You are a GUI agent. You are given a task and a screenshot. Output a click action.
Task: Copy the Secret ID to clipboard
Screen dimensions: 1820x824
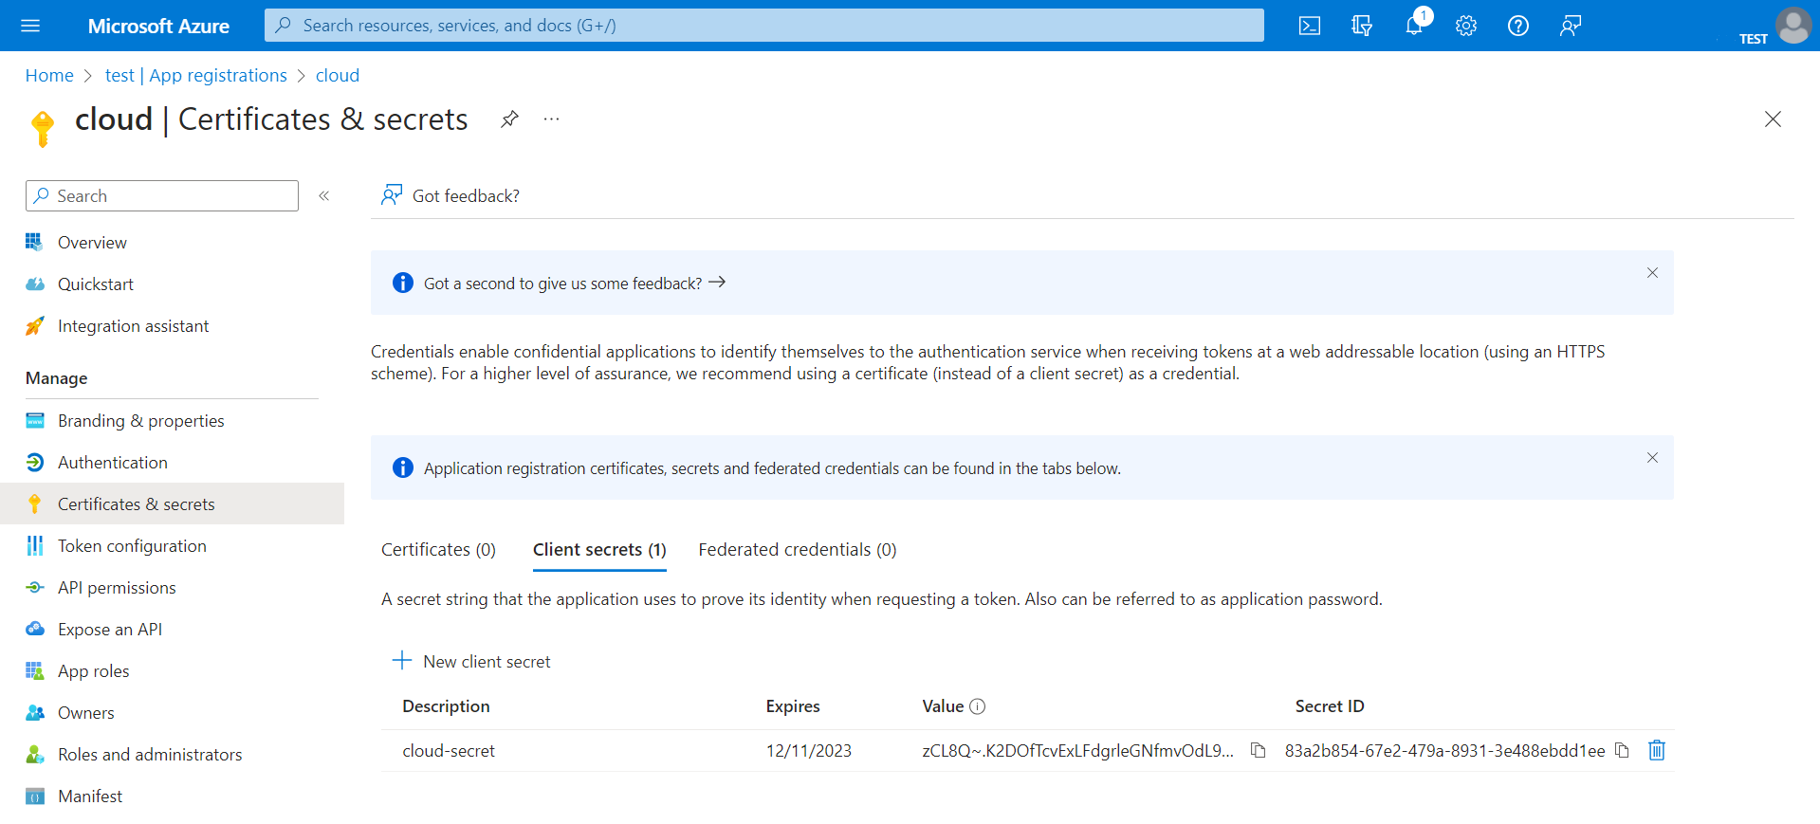(1623, 750)
